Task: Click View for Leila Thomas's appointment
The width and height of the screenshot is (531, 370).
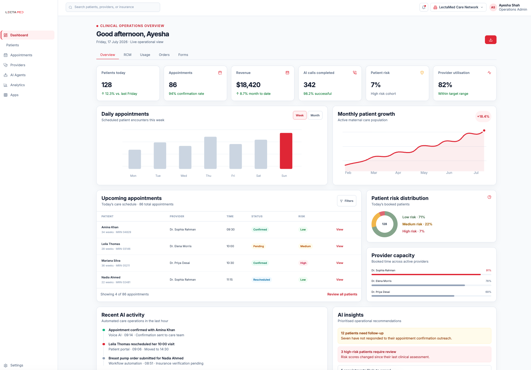Action: tap(340, 246)
